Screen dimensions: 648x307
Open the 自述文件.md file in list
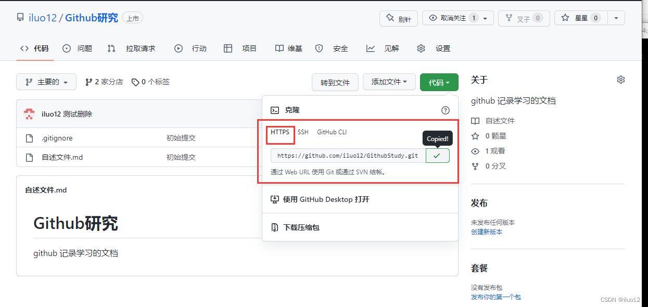coord(62,157)
